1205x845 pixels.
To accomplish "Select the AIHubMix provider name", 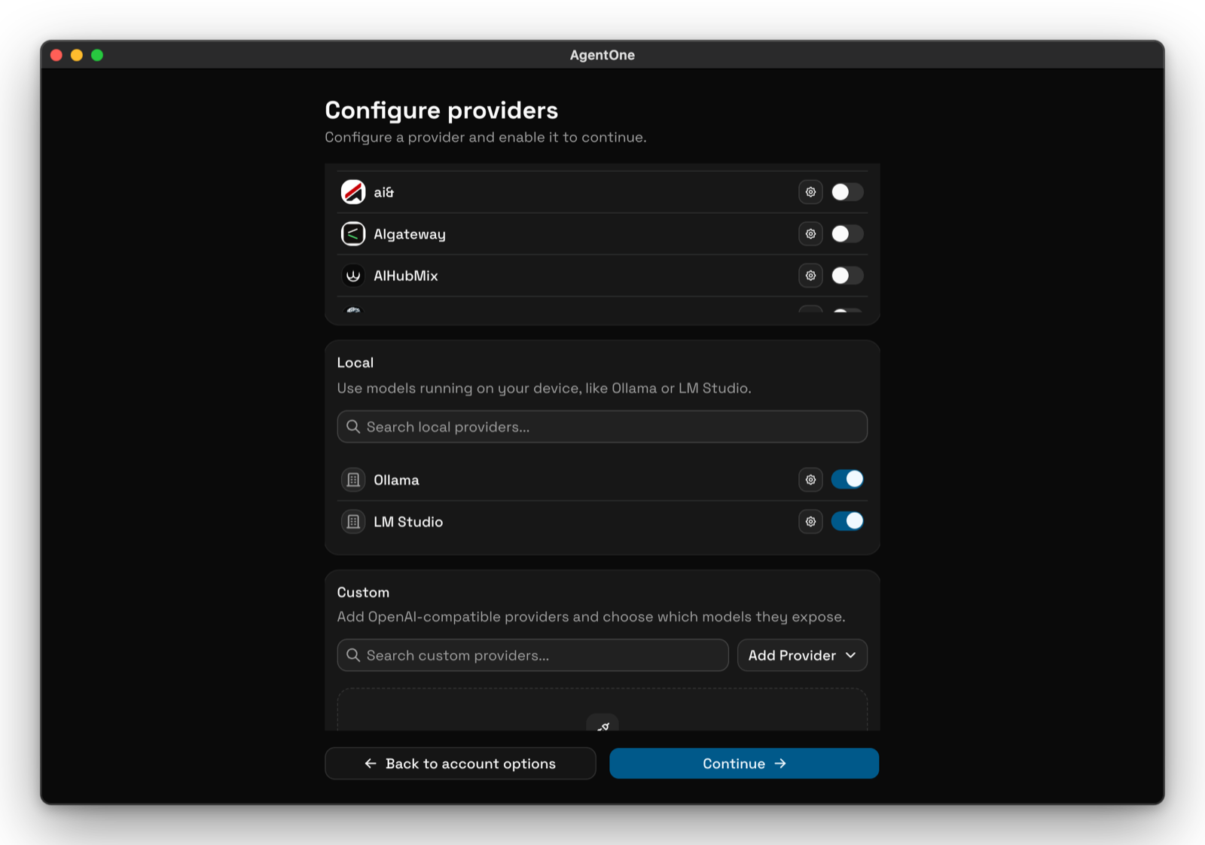I will (406, 276).
